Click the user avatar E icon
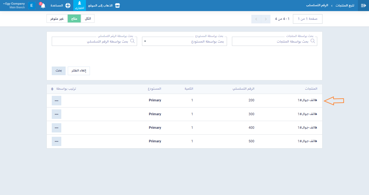This screenshot has width=369, height=195. [32, 6]
